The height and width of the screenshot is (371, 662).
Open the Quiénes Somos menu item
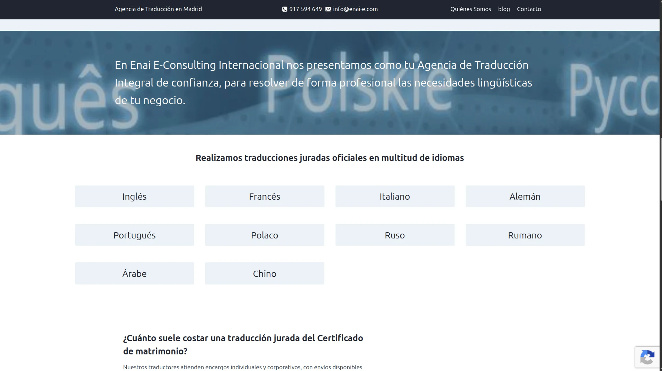(x=471, y=9)
